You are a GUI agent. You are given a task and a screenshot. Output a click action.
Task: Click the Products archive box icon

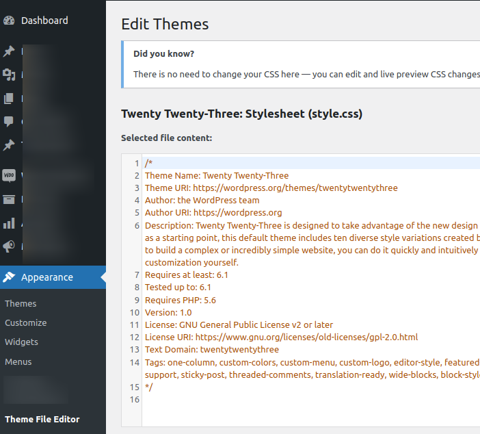click(9, 199)
